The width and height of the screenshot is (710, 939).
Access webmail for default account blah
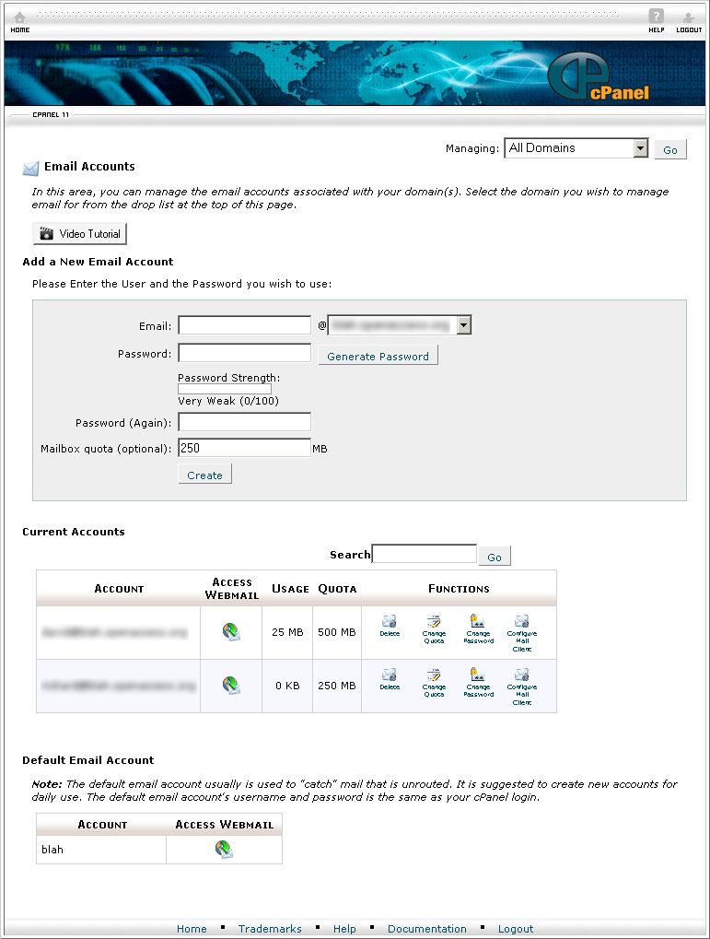coord(224,850)
